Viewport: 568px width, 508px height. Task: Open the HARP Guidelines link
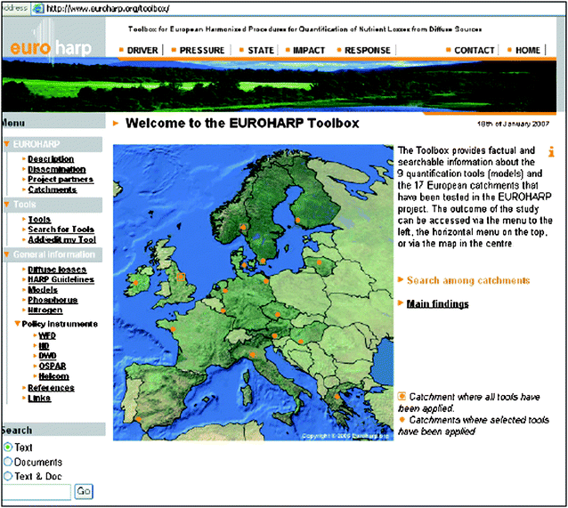[61, 279]
